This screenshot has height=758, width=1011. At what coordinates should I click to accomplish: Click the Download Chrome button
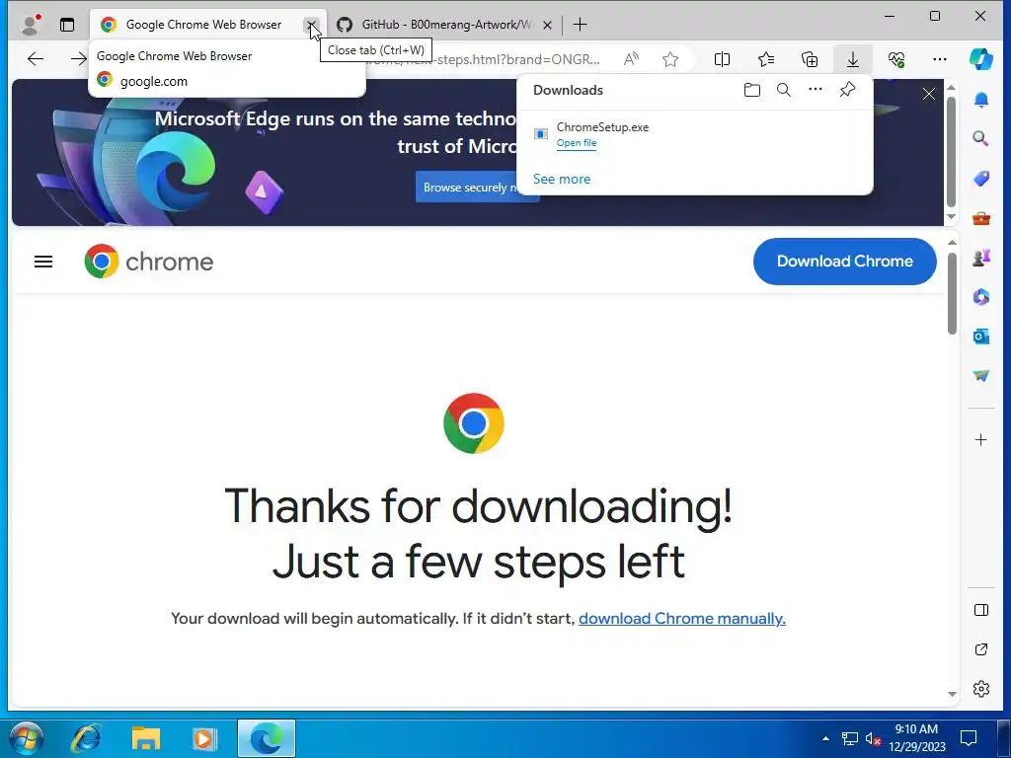coord(845,261)
